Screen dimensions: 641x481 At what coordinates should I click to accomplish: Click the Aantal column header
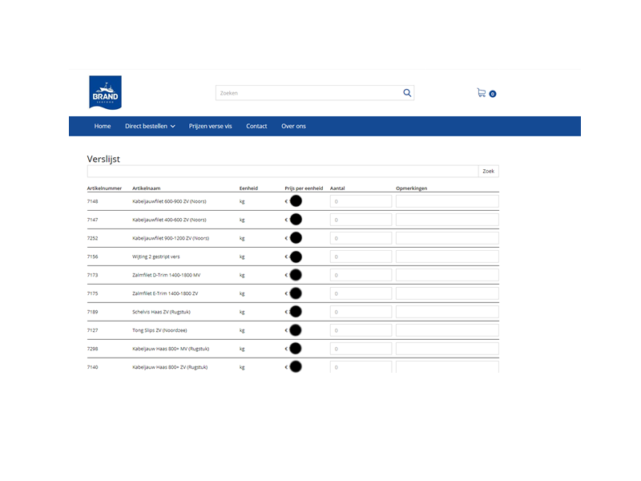[337, 188]
